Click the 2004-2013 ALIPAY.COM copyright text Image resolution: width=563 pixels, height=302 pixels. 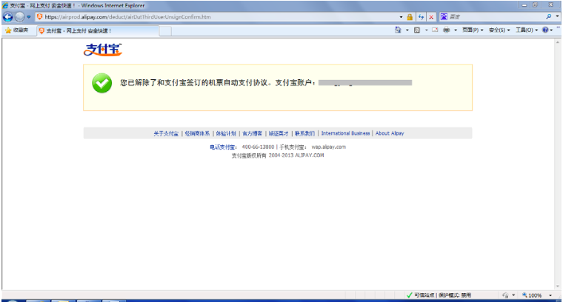click(296, 155)
